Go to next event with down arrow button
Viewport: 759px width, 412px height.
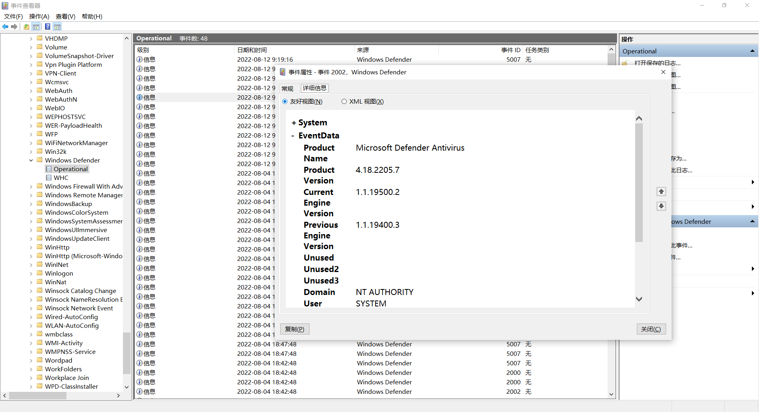click(x=661, y=206)
